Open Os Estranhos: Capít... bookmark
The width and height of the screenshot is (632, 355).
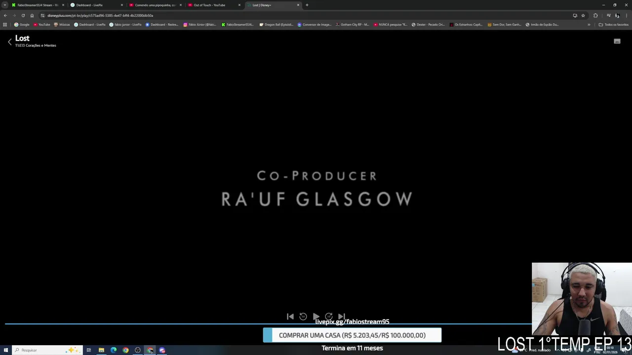[466, 25]
